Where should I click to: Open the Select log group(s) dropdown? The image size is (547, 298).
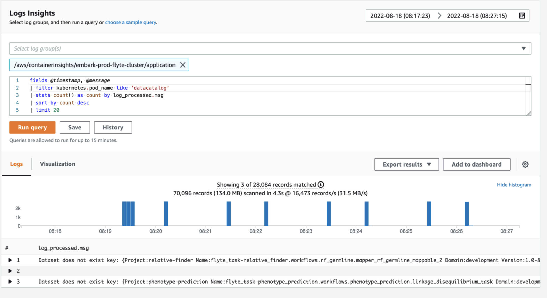(523, 48)
